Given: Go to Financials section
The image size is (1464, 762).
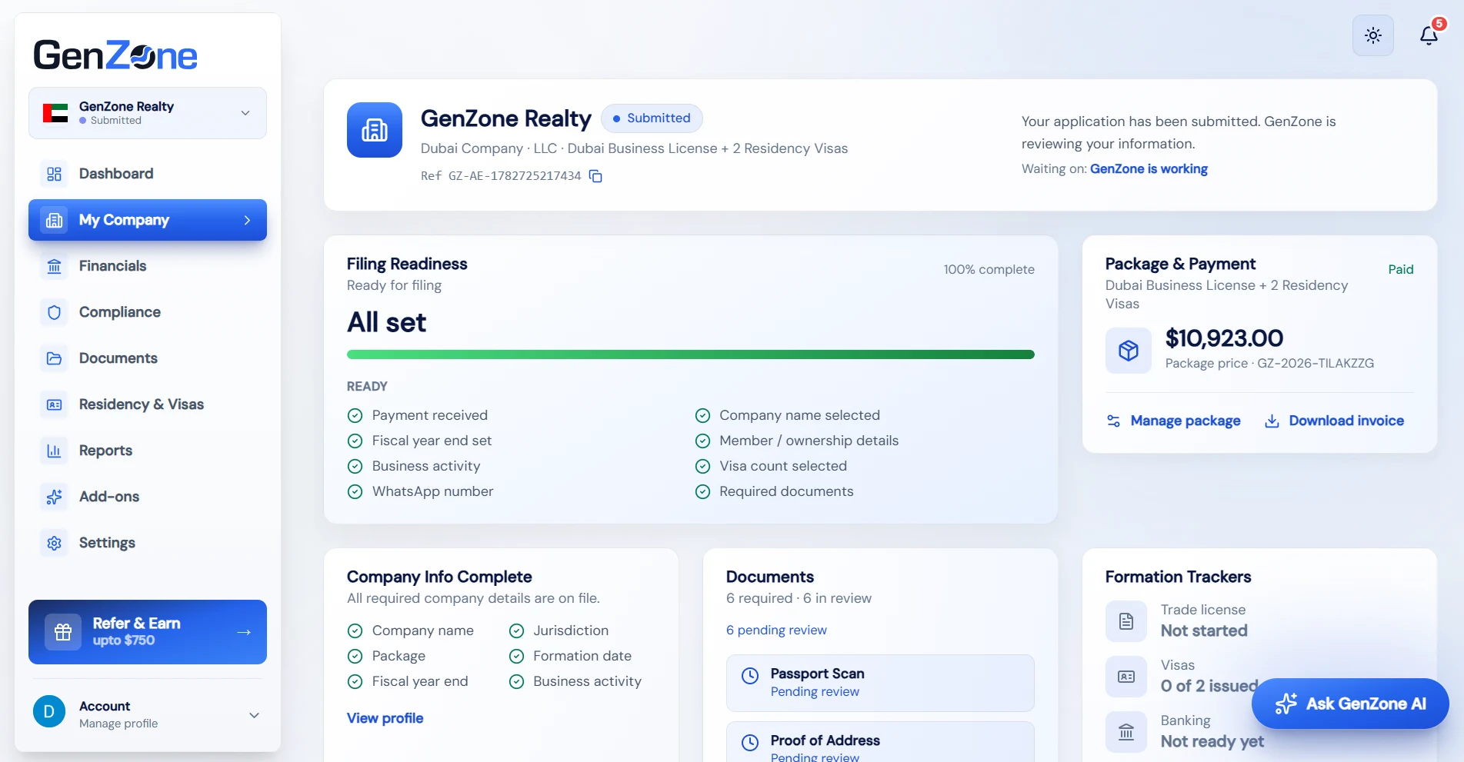Looking at the screenshot, I should [x=148, y=266].
